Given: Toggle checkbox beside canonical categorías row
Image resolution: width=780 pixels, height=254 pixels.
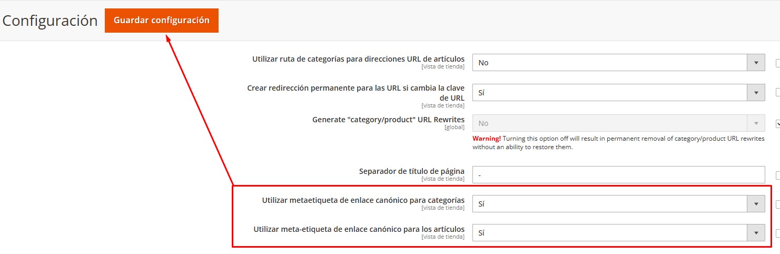Looking at the screenshot, I should (x=778, y=204).
